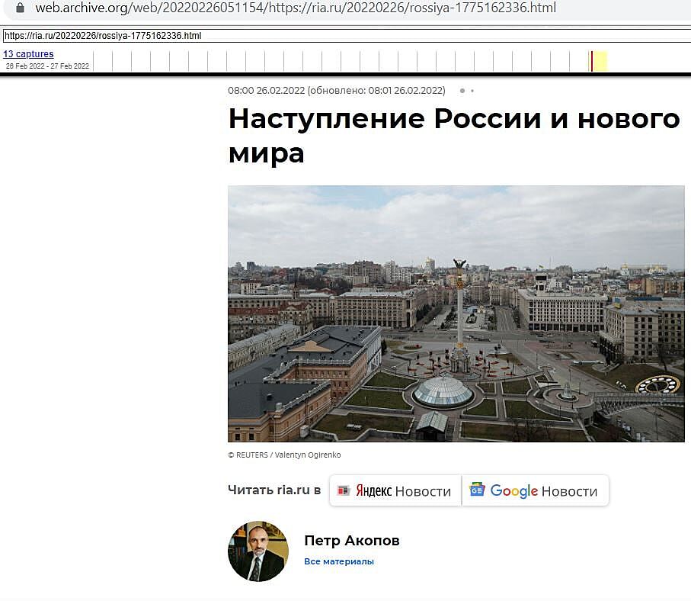
Task: Open the 13 captures link
Action: click(x=28, y=54)
